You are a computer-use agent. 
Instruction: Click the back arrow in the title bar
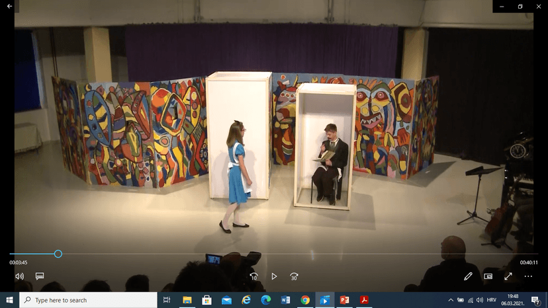click(9, 6)
